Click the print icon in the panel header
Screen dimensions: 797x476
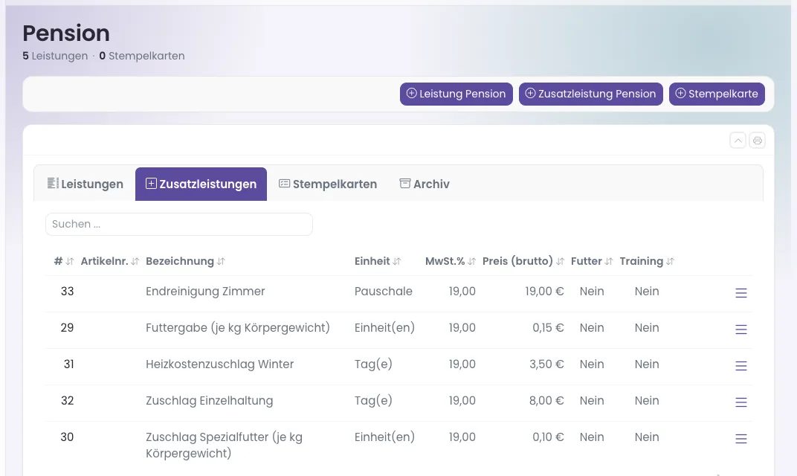(758, 141)
